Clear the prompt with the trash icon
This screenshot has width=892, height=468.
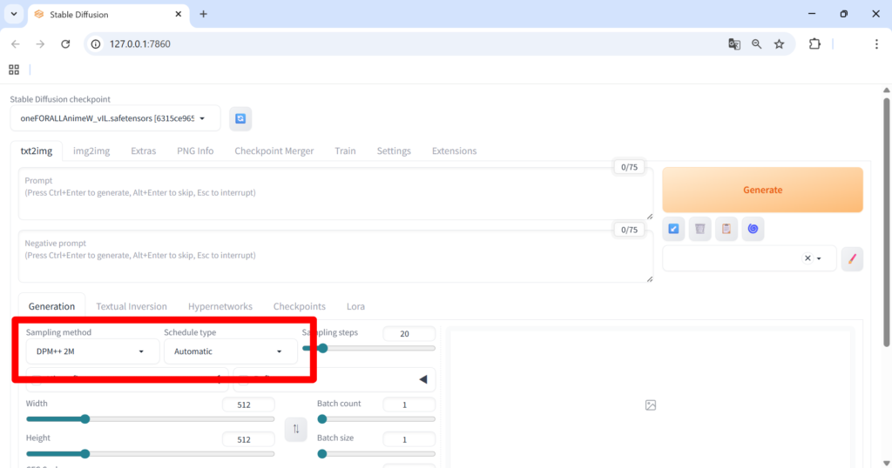pyautogui.click(x=699, y=229)
